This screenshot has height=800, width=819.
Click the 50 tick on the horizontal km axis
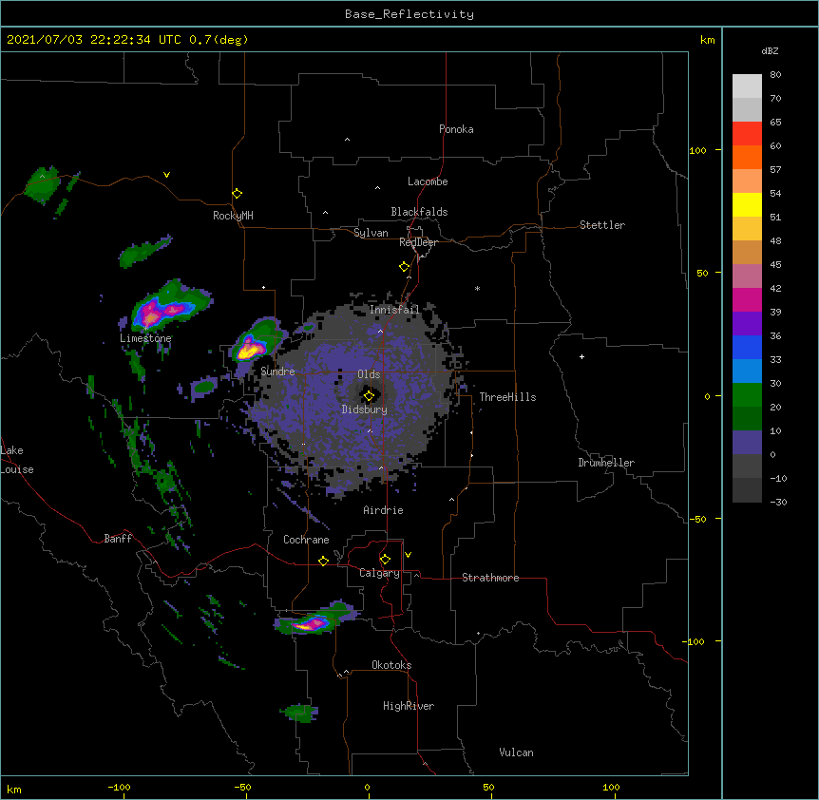point(488,788)
